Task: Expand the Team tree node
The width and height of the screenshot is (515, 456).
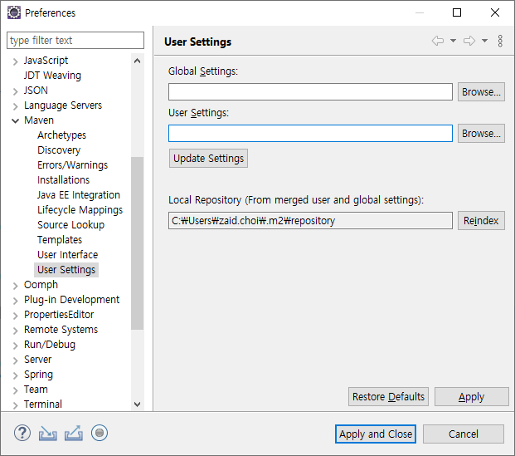Action: click(x=15, y=390)
